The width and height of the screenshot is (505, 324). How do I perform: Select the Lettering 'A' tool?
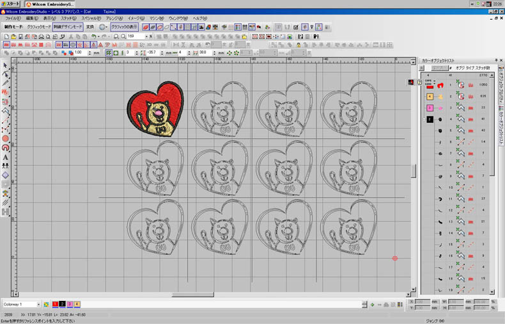[5, 157]
